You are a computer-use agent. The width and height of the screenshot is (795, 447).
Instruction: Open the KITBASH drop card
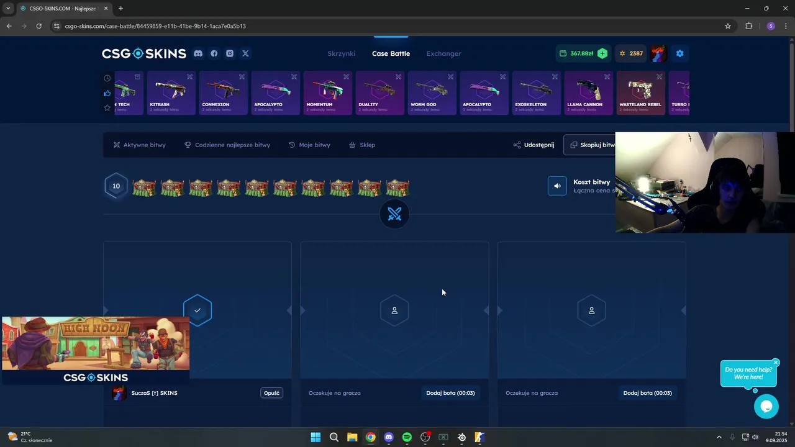170,93
